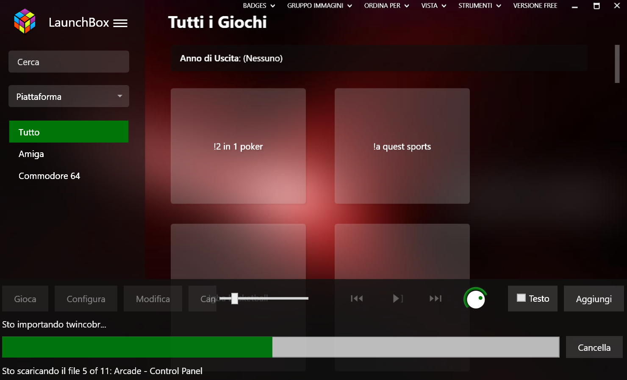Open the ORDINA PER menu

click(386, 6)
